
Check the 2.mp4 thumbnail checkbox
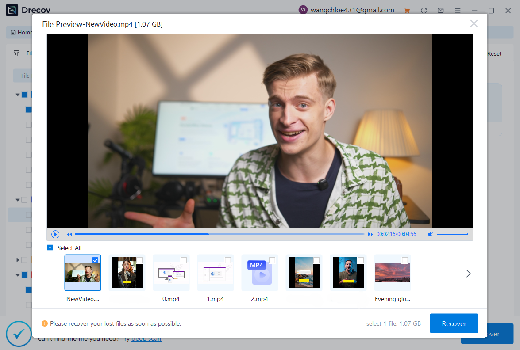(x=272, y=260)
